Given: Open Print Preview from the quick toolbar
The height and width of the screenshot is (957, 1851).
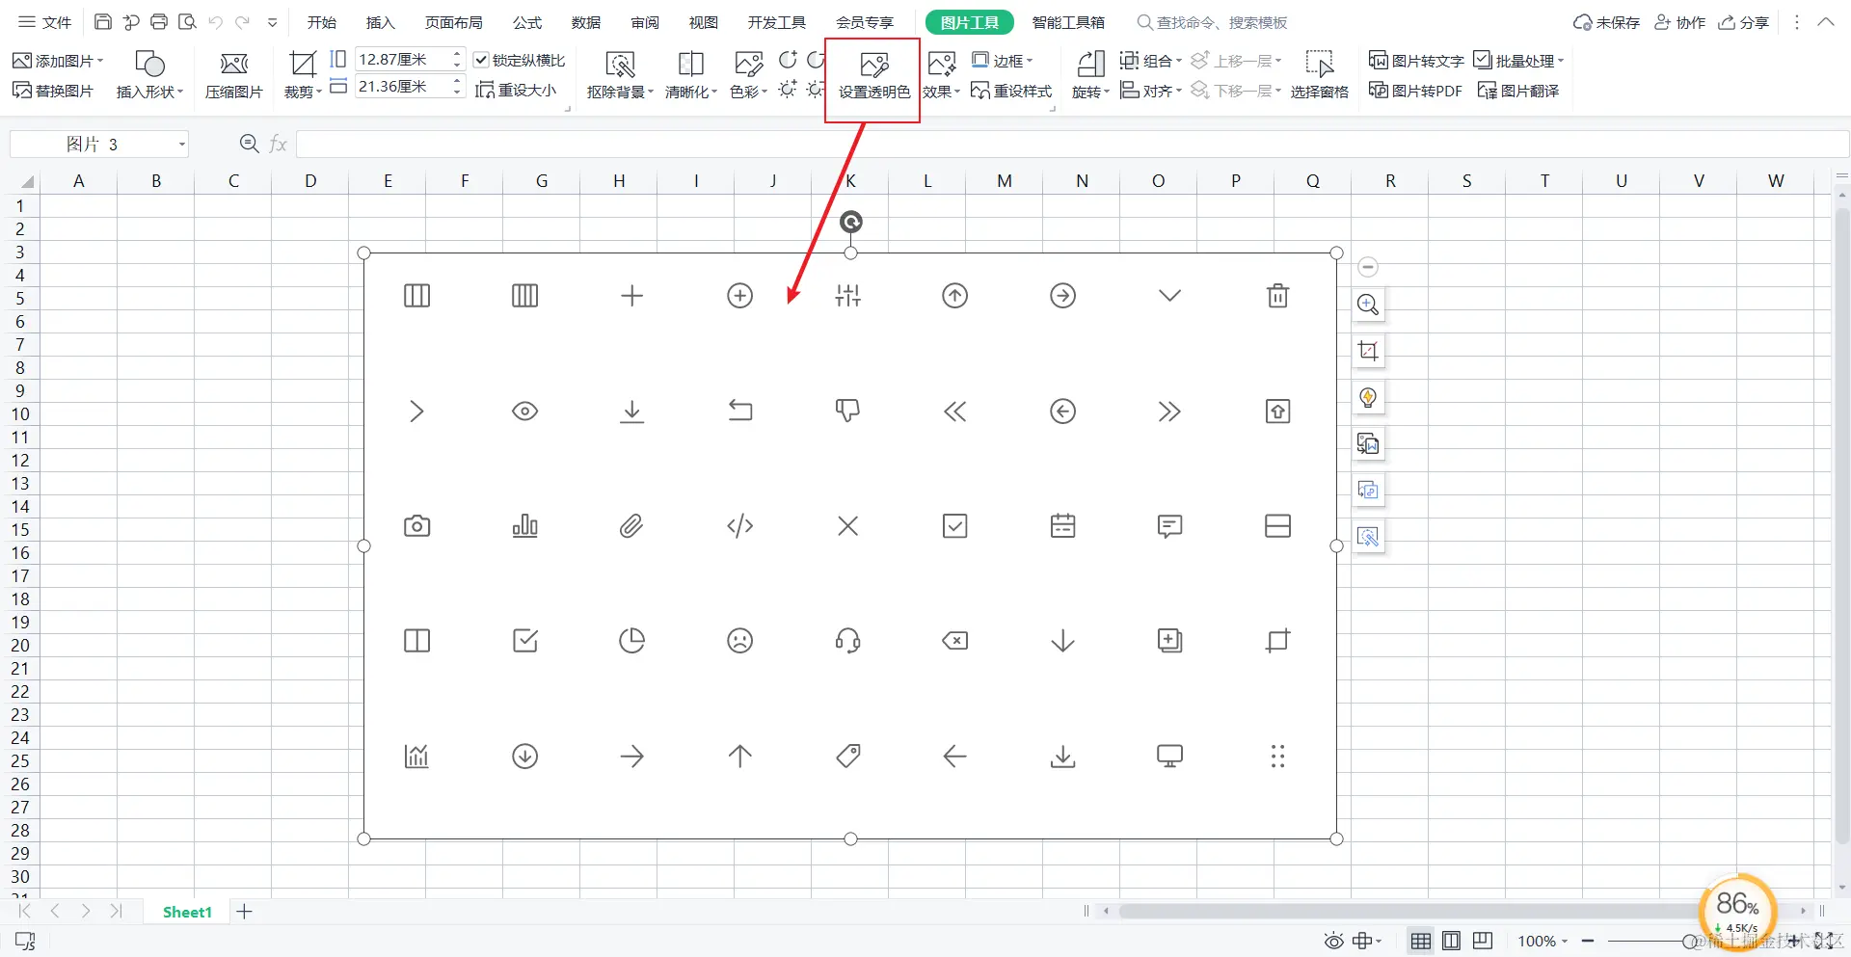Looking at the screenshot, I should pyautogui.click(x=187, y=22).
